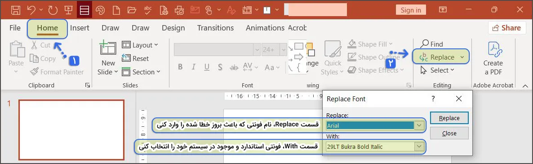Open the Transitions tab
533x164 pixels.
[216, 28]
